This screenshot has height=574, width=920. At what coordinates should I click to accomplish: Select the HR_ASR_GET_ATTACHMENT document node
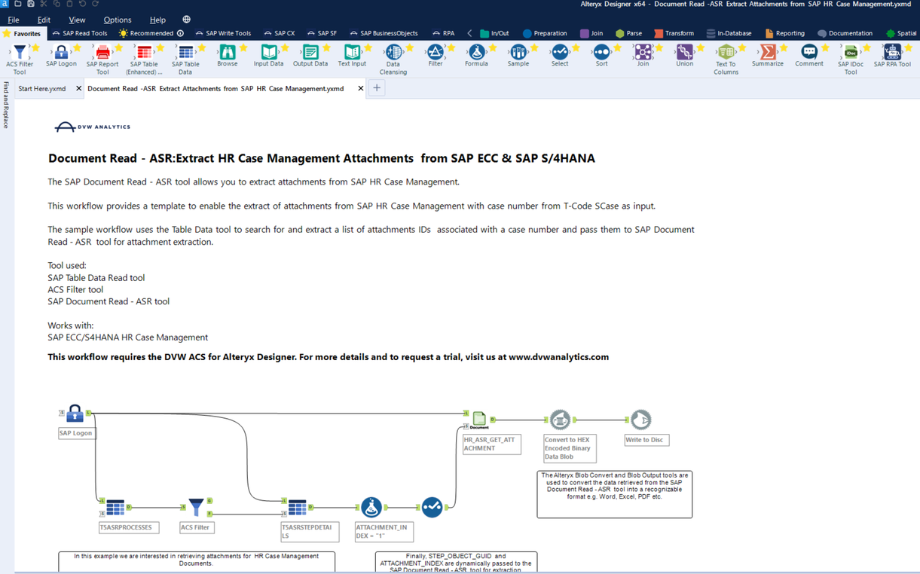pyautogui.click(x=479, y=420)
